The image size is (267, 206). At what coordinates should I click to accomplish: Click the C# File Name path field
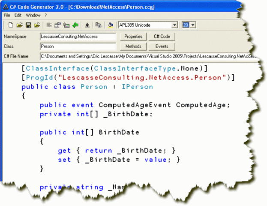tap(148, 56)
